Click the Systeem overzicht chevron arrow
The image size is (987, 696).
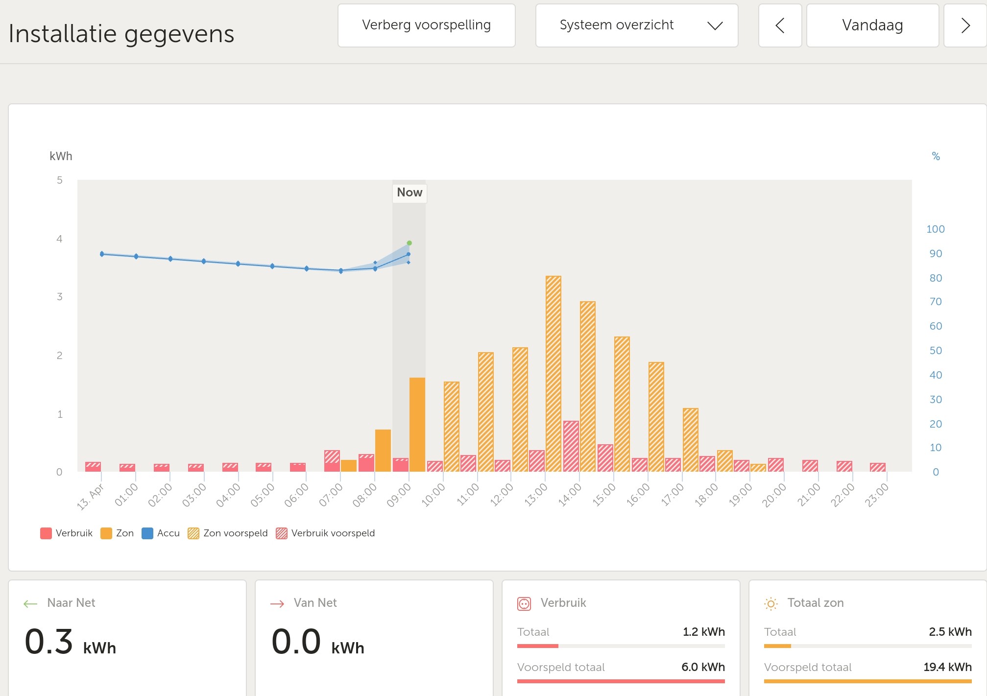point(715,26)
